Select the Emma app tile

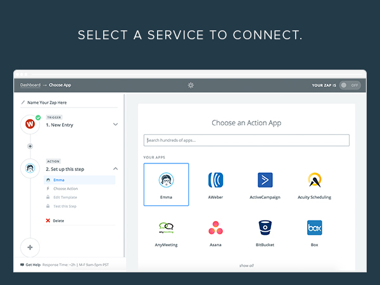click(166, 184)
